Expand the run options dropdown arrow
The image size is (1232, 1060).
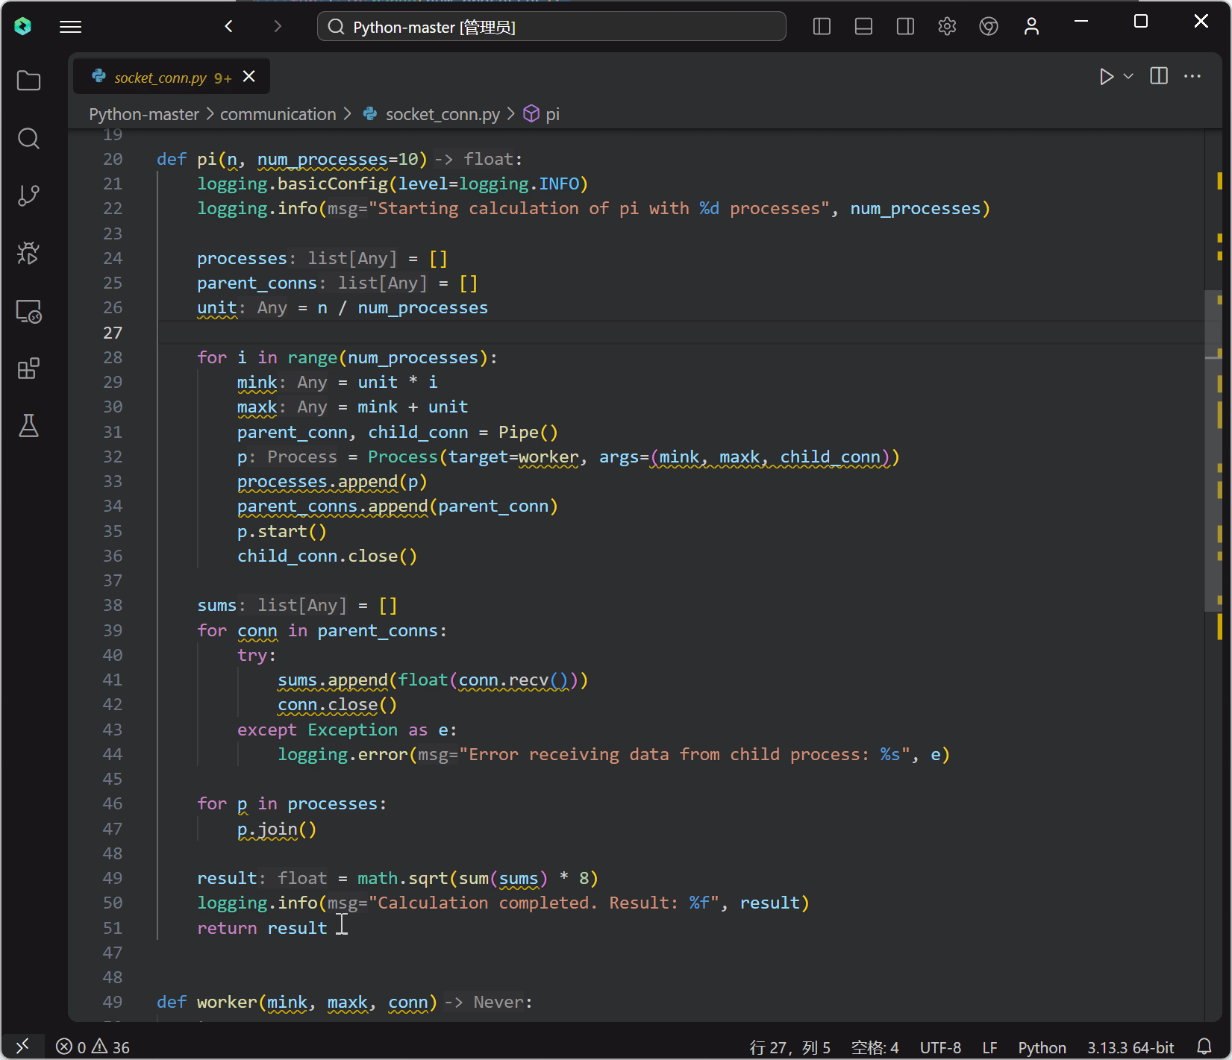(x=1128, y=77)
